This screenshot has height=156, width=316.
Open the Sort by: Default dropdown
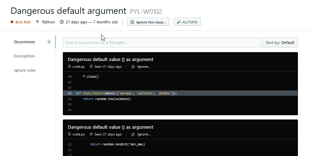pyautogui.click(x=280, y=43)
